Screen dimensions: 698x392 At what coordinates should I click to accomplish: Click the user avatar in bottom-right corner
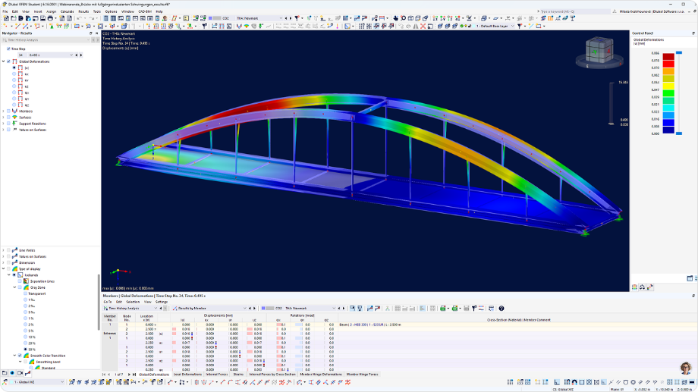tap(686, 368)
